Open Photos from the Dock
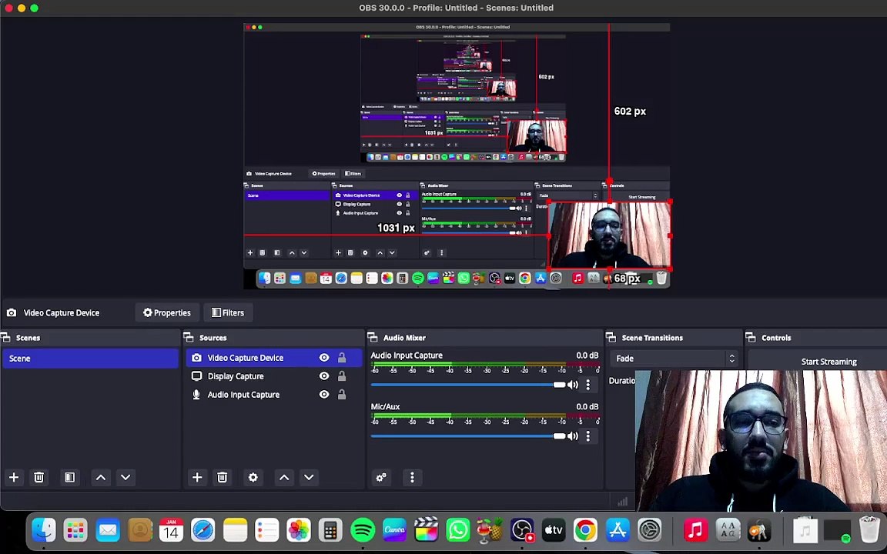Viewport: 887px width, 554px height. pyautogui.click(x=299, y=530)
